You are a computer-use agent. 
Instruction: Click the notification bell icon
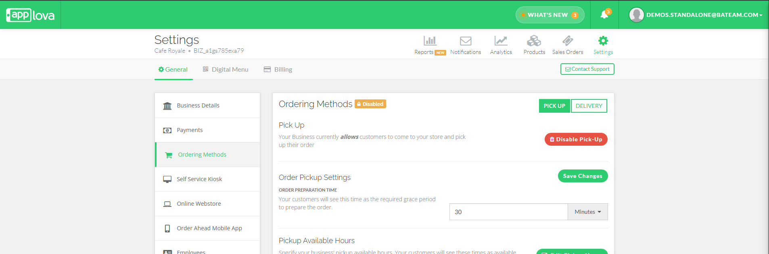(604, 15)
